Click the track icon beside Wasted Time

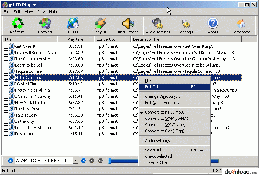(x=11, y=84)
